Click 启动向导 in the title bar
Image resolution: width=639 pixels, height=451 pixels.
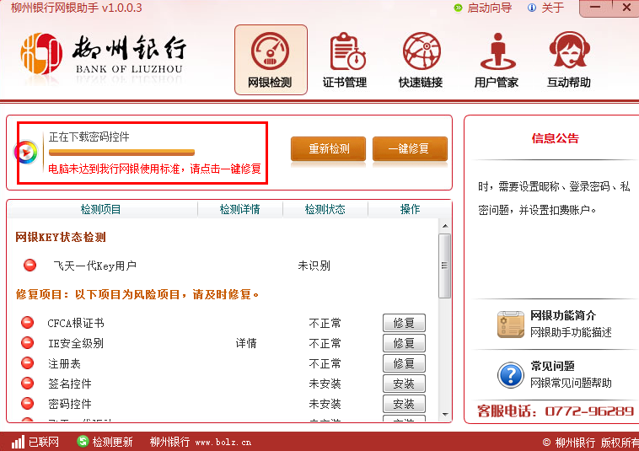pyautogui.click(x=489, y=8)
